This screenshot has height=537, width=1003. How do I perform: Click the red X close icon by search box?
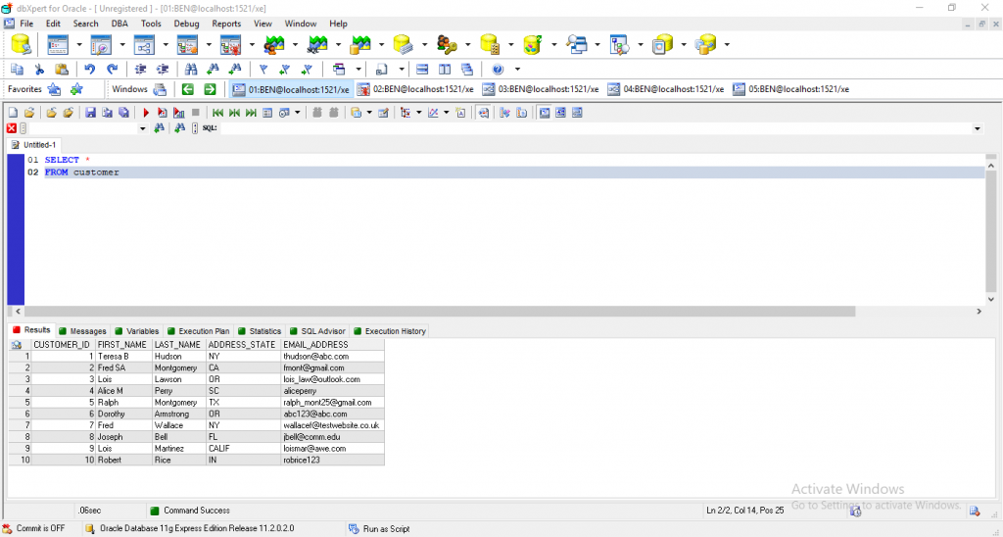[x=12, y=128]
